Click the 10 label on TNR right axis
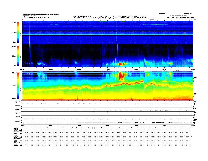This screenshot has width=208, height=161. pyautogui.click(x=195, y=94)
